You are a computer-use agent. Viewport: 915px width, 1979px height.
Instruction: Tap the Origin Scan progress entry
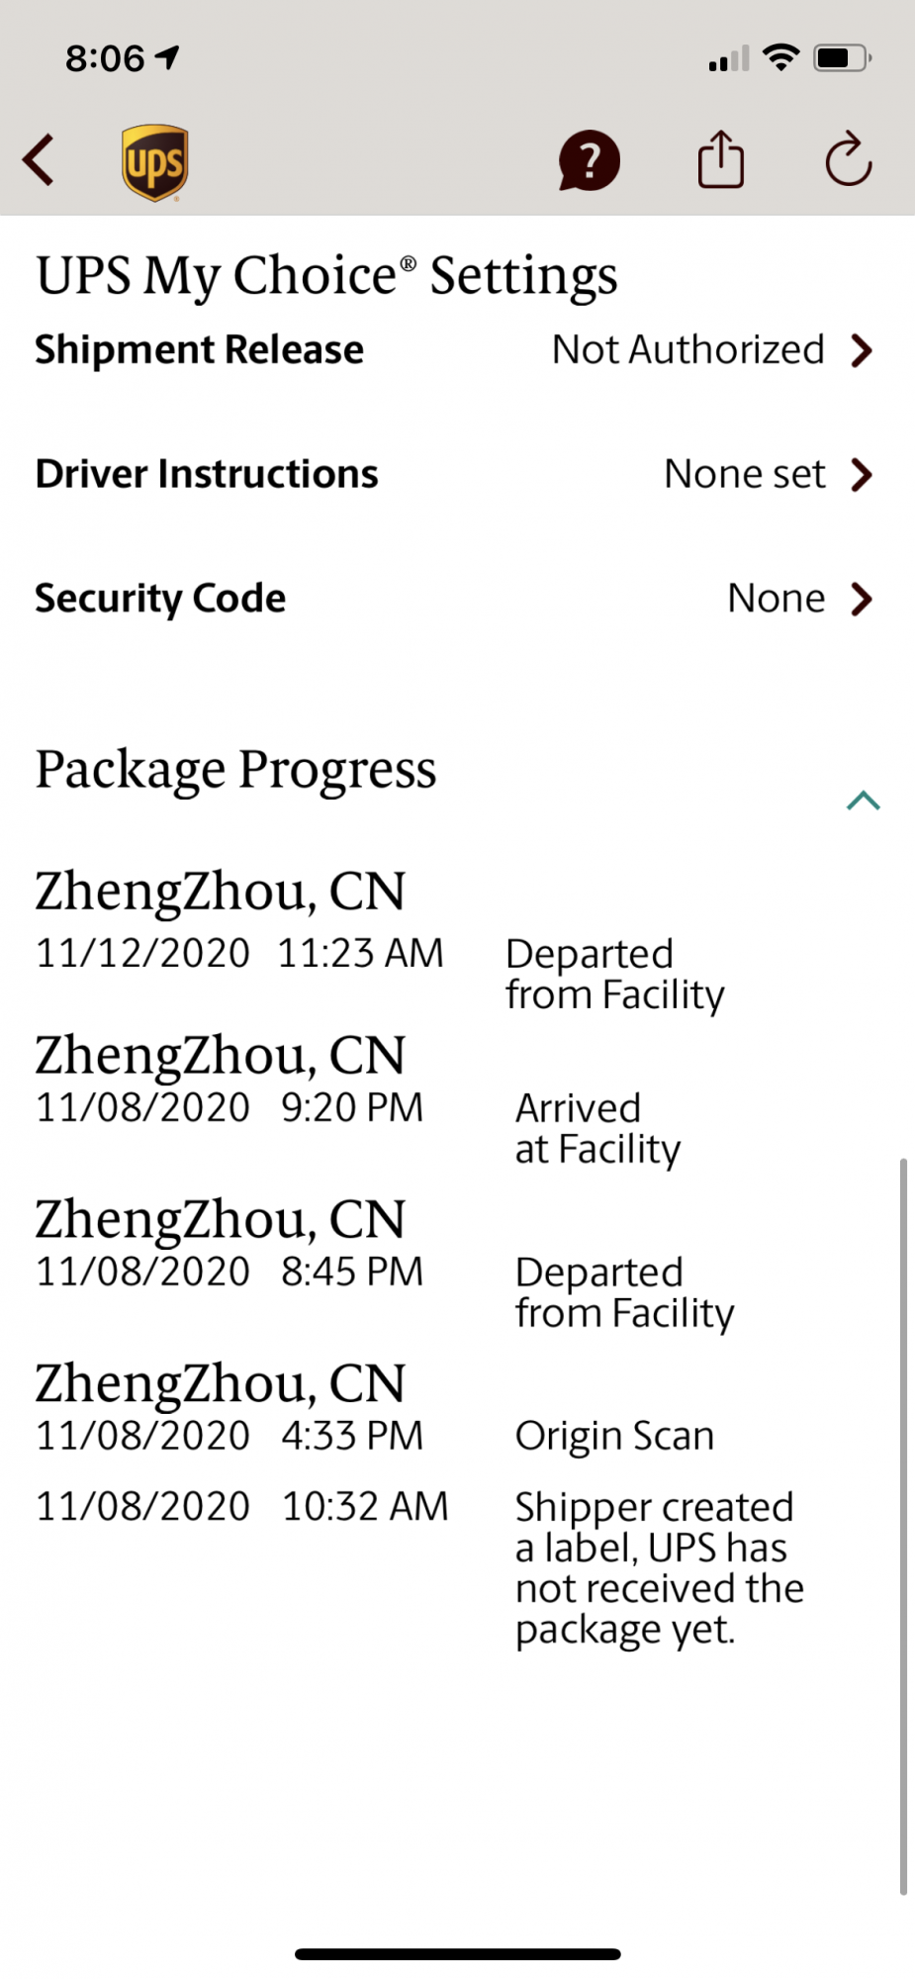tap(614, 1436)
